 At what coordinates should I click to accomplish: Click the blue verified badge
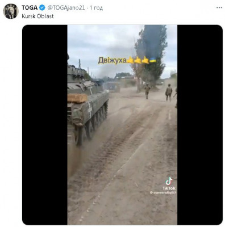click(x=42, y=8)
